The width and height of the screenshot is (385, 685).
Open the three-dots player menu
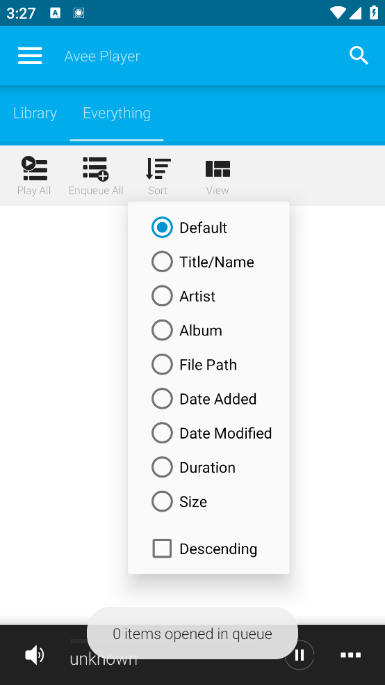350,655
